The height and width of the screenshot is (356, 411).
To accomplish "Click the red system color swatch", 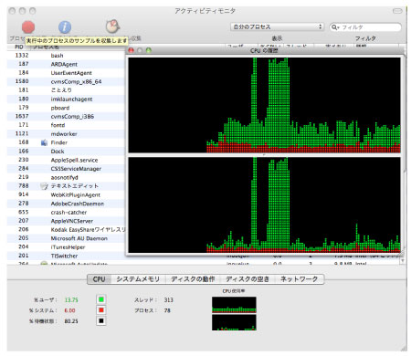I will [101, 310].
